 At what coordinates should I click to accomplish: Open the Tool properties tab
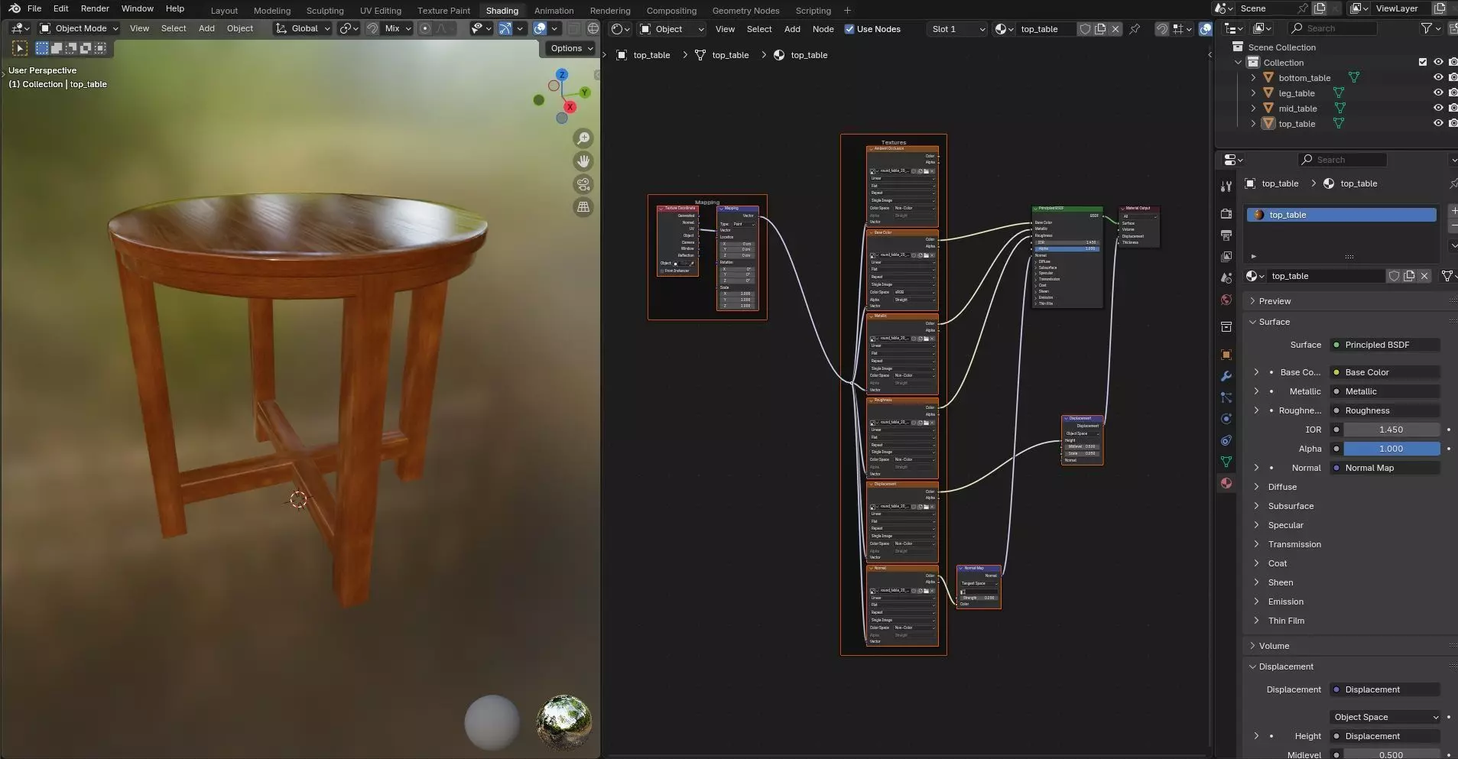pos(1226,187)
